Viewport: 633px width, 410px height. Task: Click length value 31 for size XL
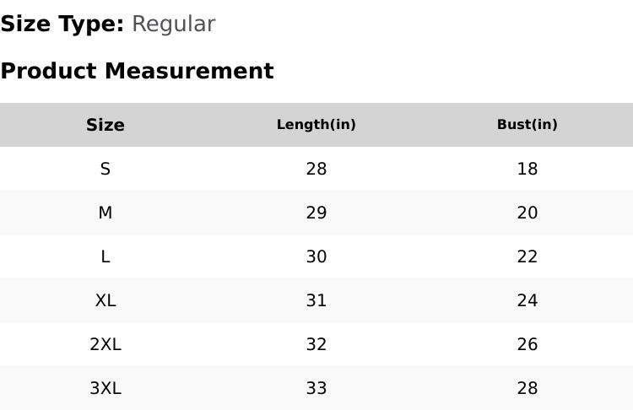[x=316, y=300]
